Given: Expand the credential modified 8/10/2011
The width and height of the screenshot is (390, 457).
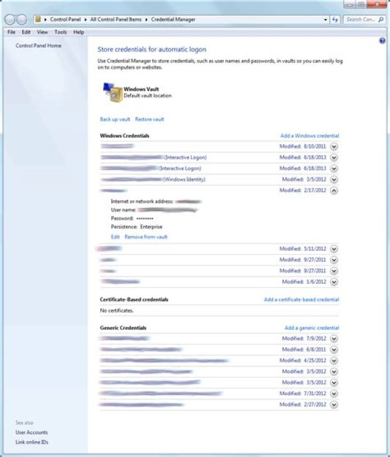Looking at the screenshot, I should point(334,147).
